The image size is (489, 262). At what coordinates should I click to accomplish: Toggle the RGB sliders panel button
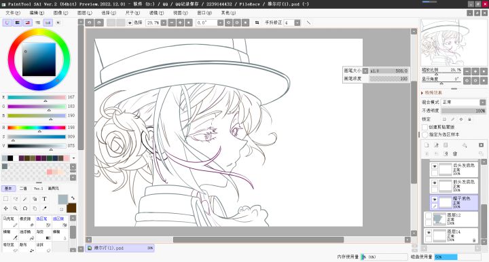(18, 23)
